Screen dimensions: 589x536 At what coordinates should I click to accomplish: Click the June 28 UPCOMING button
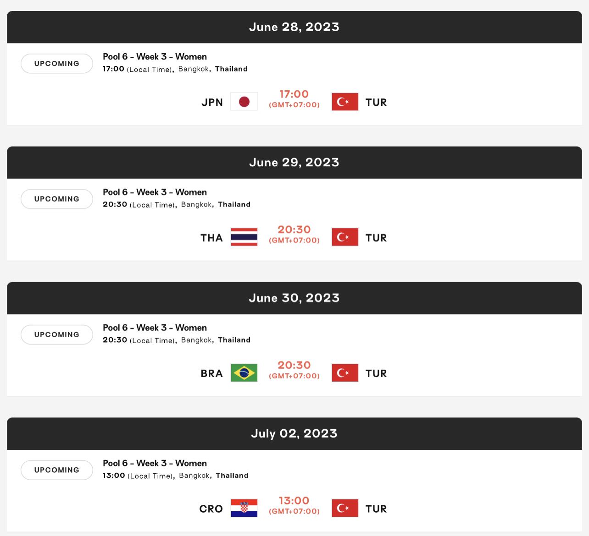click(x=57, y=64)
